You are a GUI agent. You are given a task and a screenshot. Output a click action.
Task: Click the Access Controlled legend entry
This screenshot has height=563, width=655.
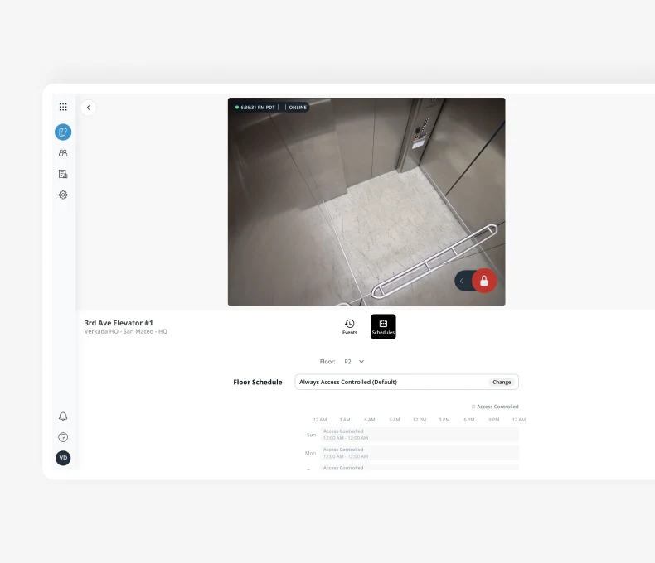[x=495, y=407]
